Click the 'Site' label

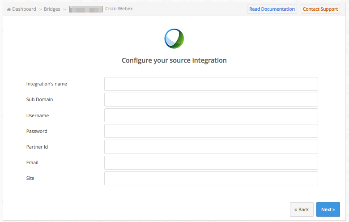pyautogui.click(x=30, y=178)
